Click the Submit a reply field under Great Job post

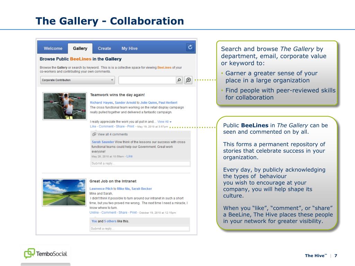tap(140, 229)
